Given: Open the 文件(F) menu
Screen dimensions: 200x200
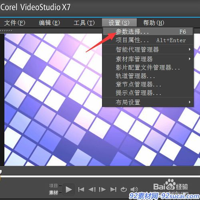Looking at the screenshot, I should [x=15, y=23].
